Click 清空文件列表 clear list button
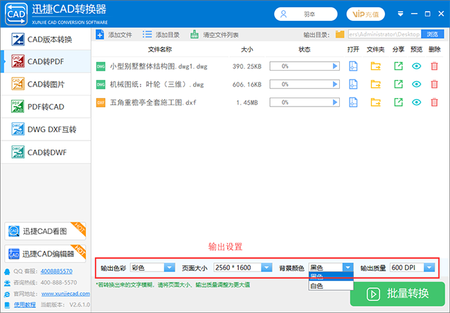The width and height of the screenshot is (450, 313). (x=215, y=35)
